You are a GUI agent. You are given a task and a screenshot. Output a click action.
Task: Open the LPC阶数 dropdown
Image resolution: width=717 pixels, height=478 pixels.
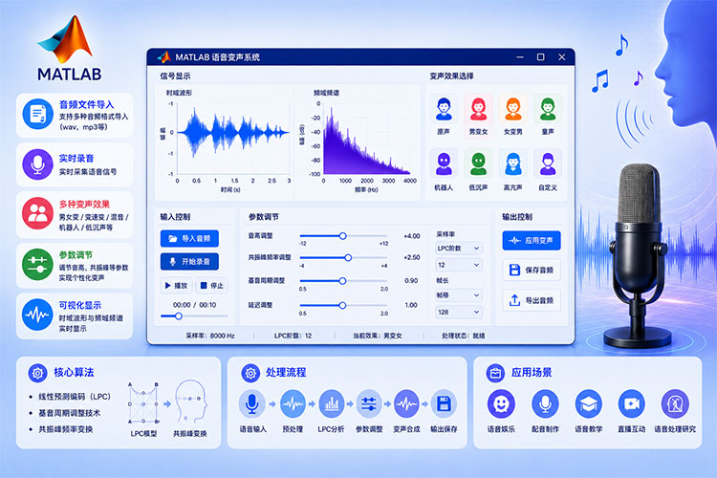(459, 249)
